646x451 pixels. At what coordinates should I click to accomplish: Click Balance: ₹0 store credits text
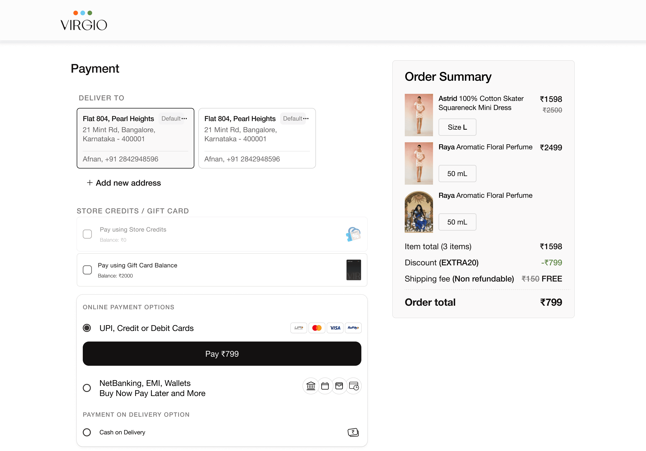(x=113, y=240)
